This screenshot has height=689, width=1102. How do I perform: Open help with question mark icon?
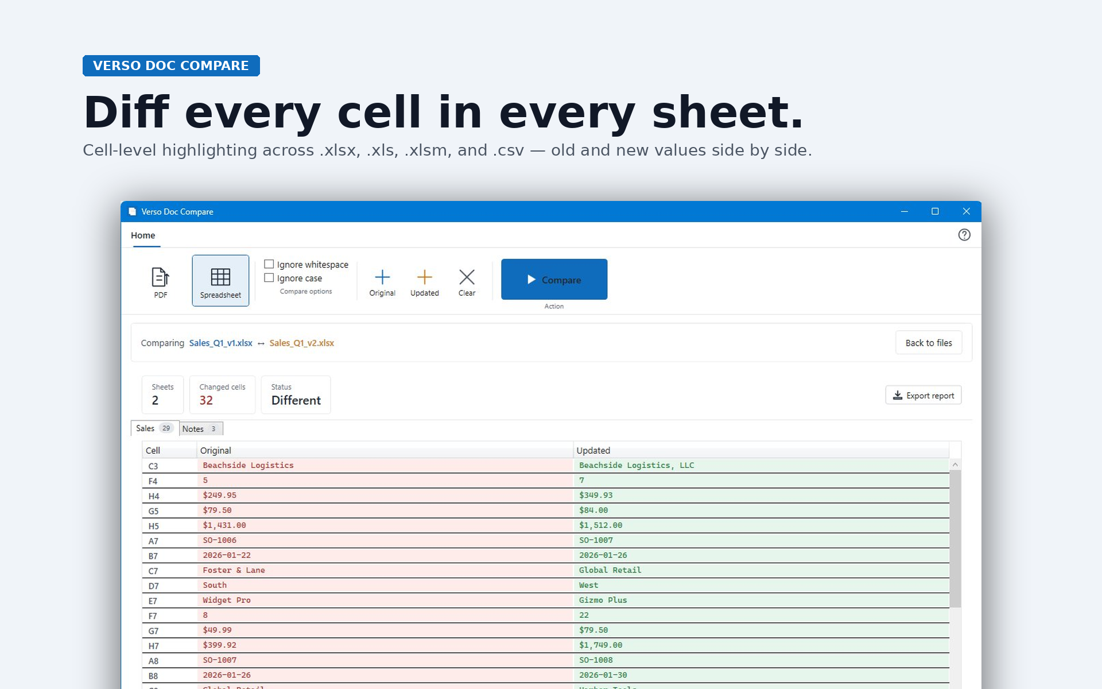coord(964,235)
